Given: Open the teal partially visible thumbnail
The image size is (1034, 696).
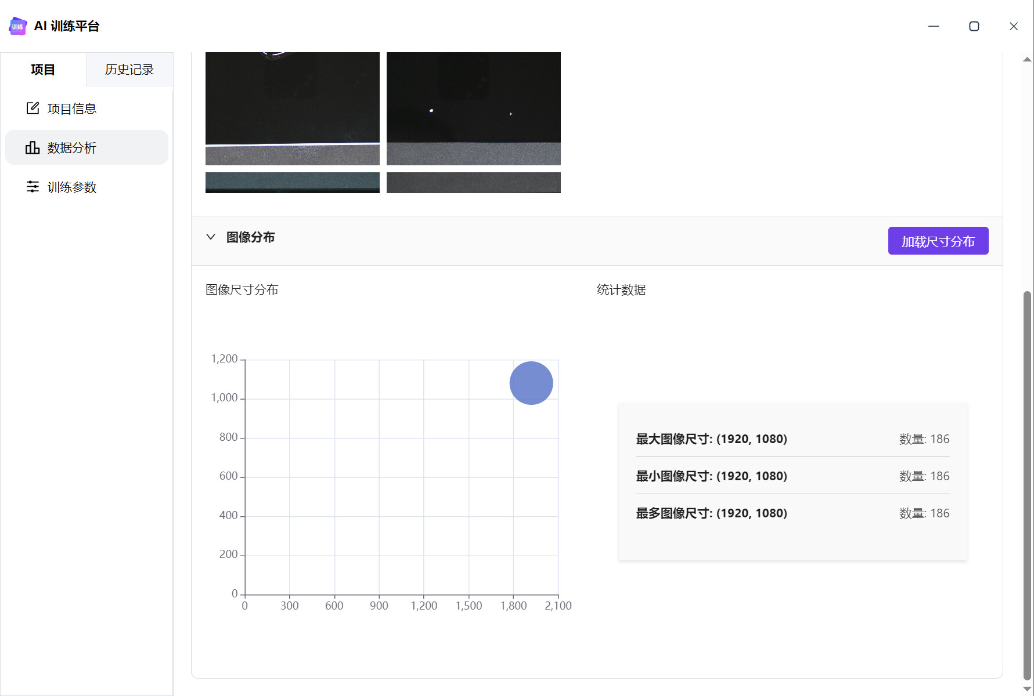Looking at the screenshot, I should click(x=293, y=183).
